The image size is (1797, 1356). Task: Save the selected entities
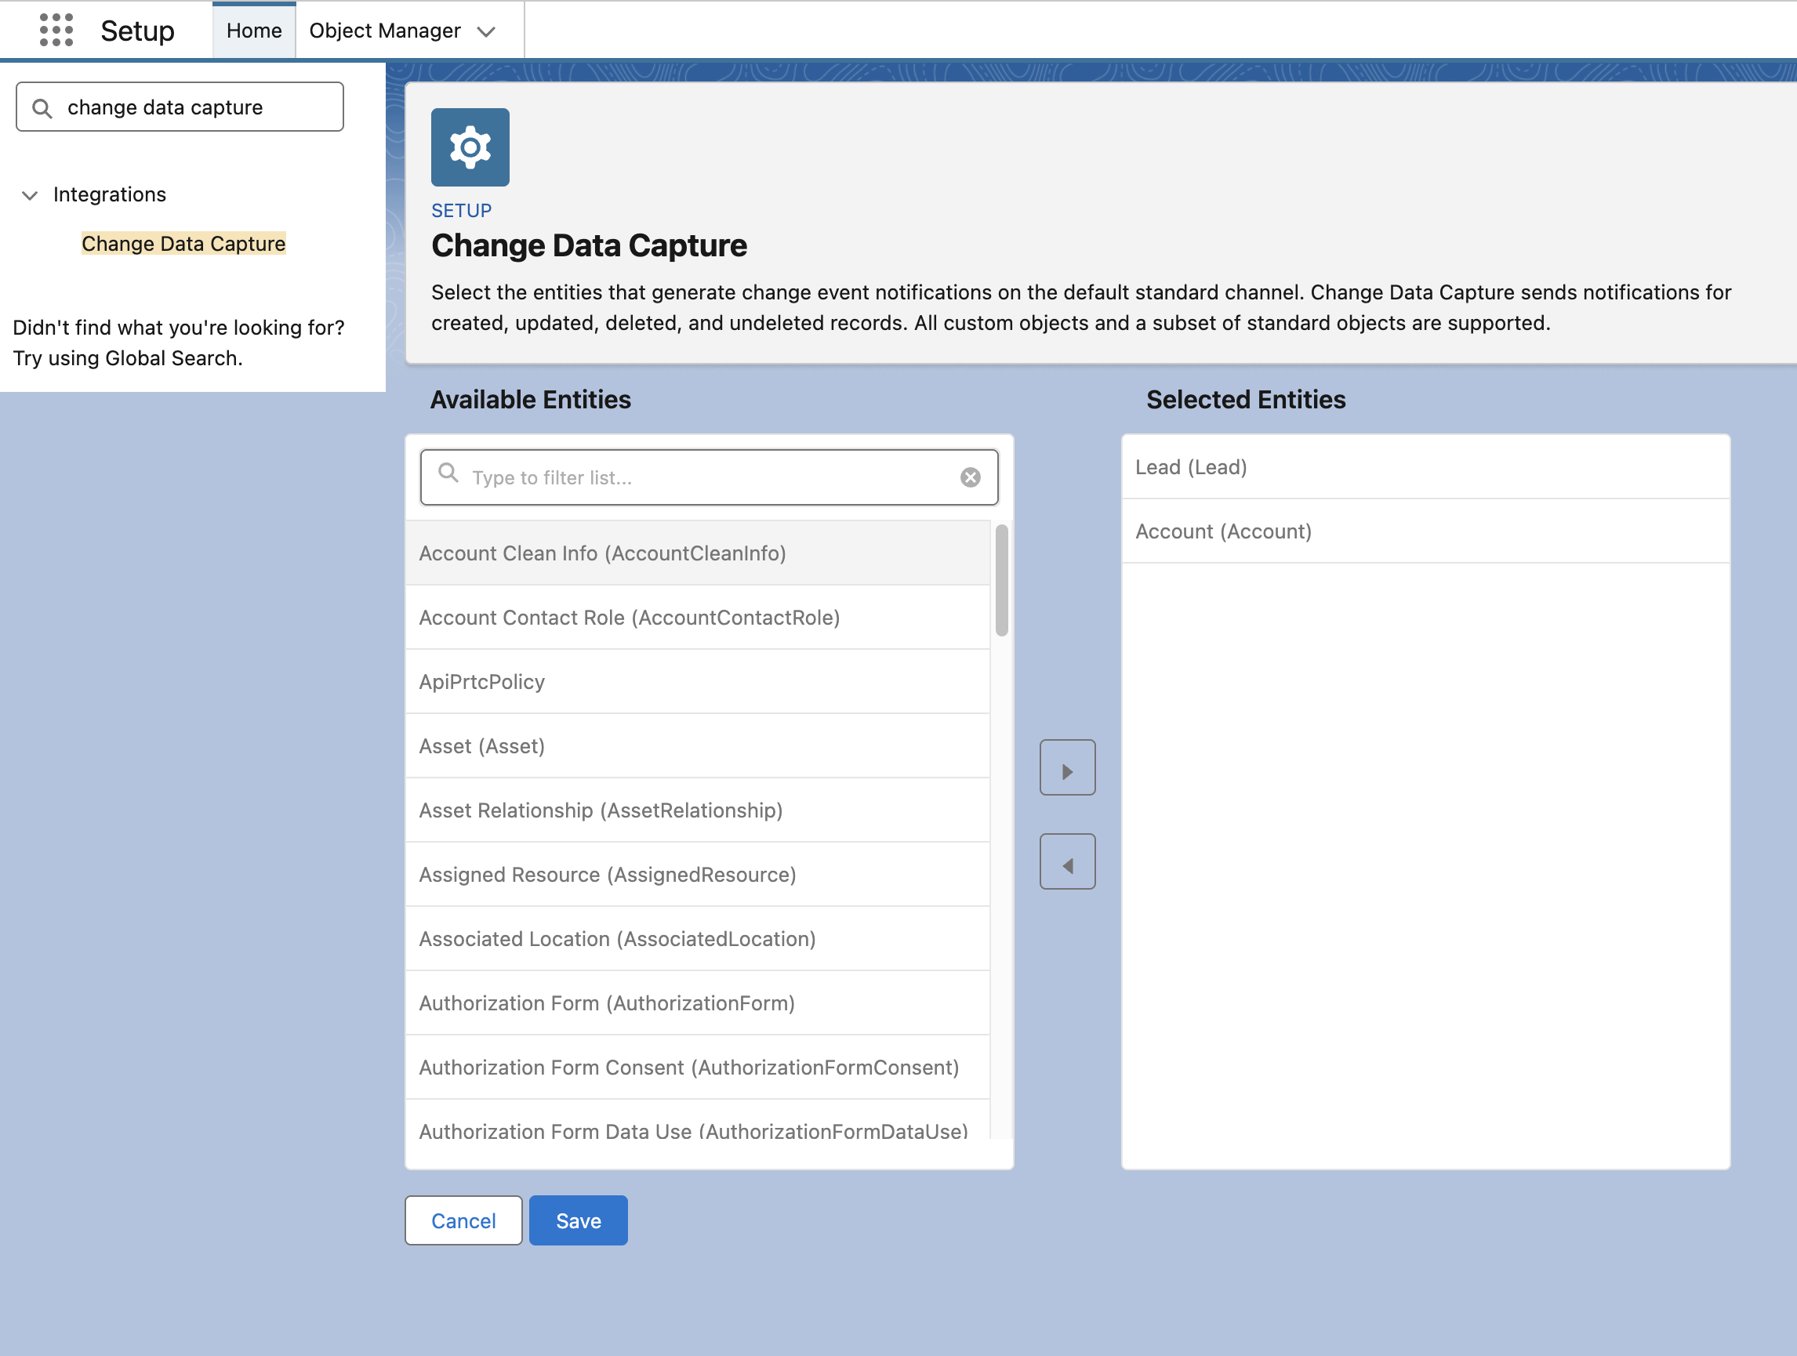click(x=578, y=1220)
